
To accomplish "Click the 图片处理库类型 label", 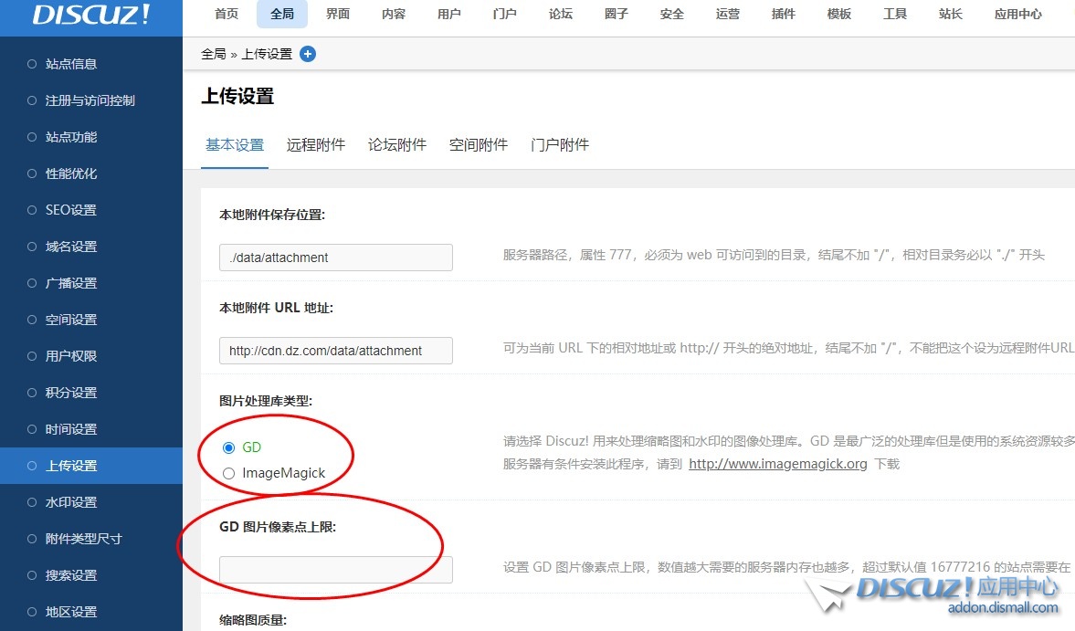I will [265, 402].
